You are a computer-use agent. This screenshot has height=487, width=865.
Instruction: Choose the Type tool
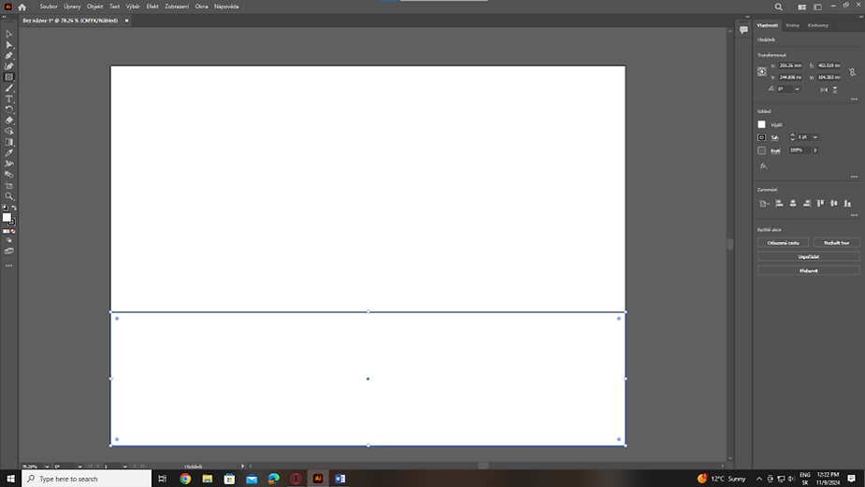click(9, 99)
